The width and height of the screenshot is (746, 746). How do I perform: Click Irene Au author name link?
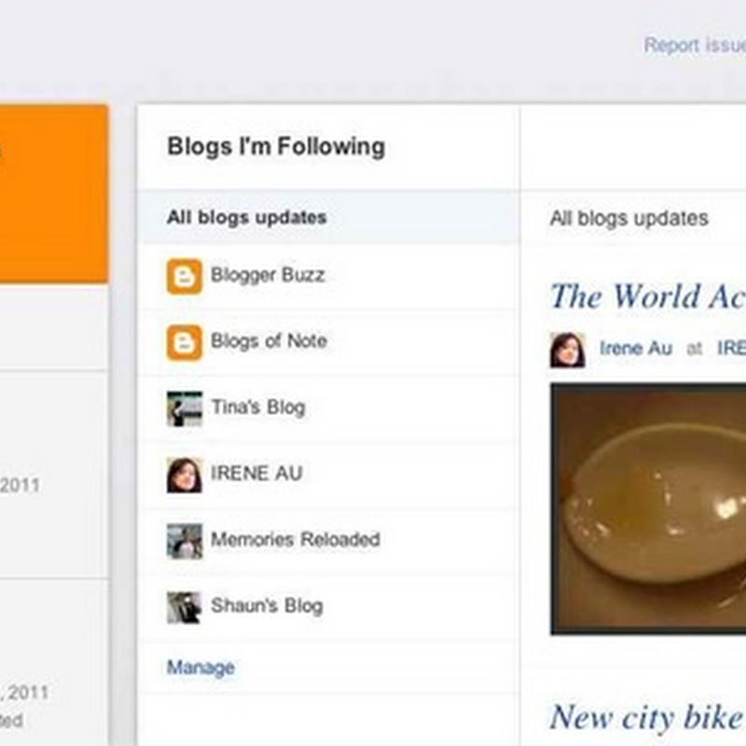[x=635, y=349]
